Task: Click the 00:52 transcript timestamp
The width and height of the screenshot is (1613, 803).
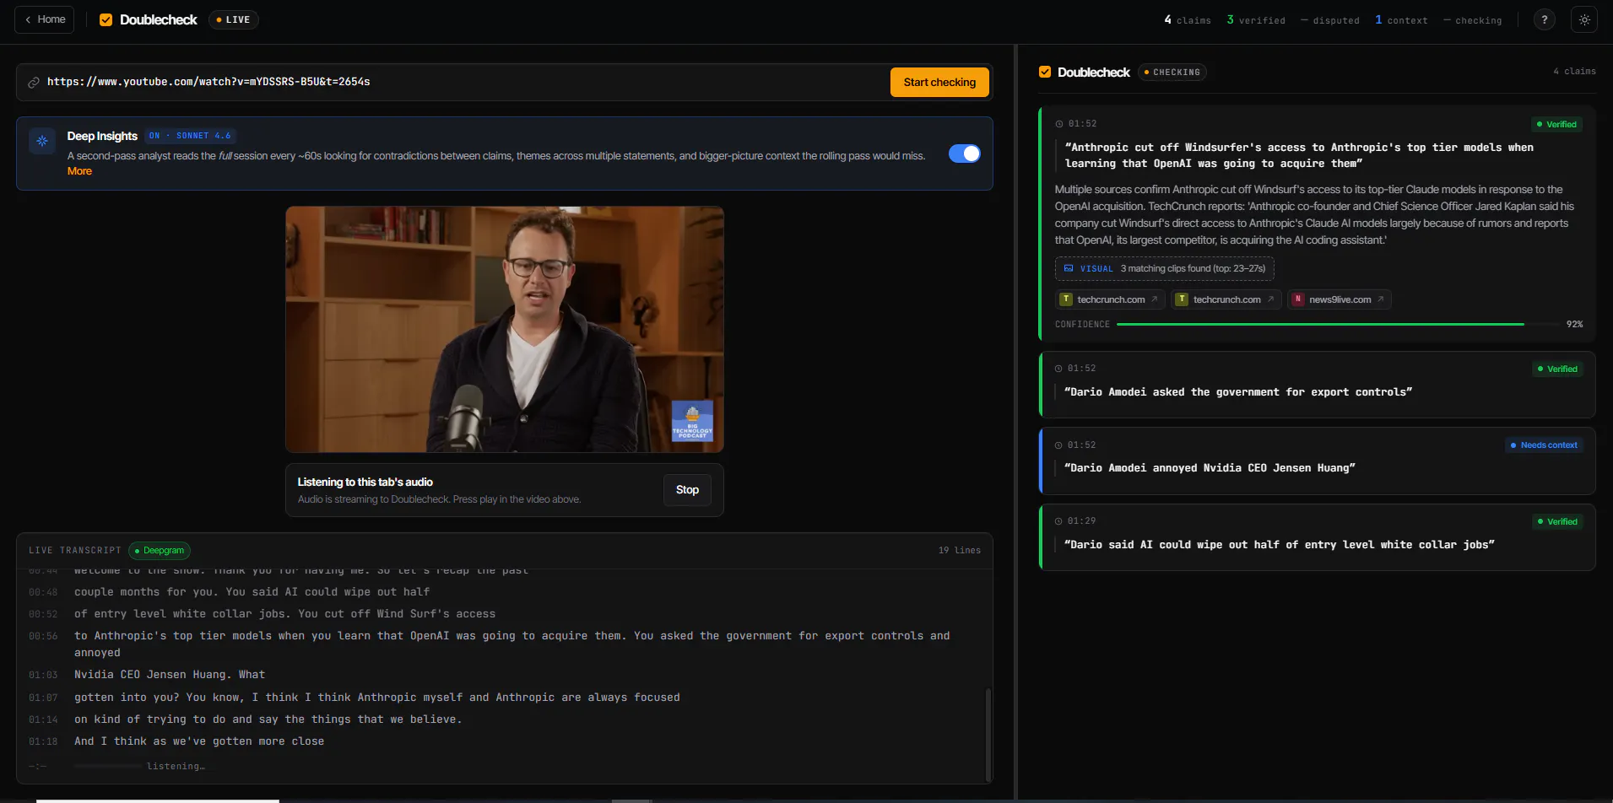Action: 43,615
